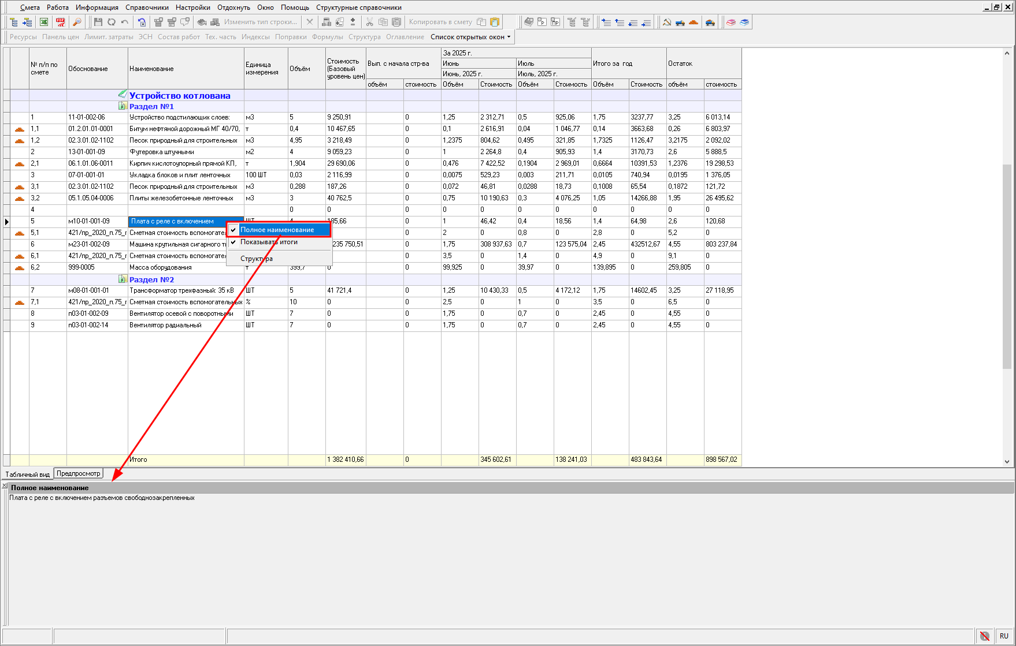Viewport: 1016px width, 646px height.
Task: Click the PDF export icon
Action: (61, 22)
